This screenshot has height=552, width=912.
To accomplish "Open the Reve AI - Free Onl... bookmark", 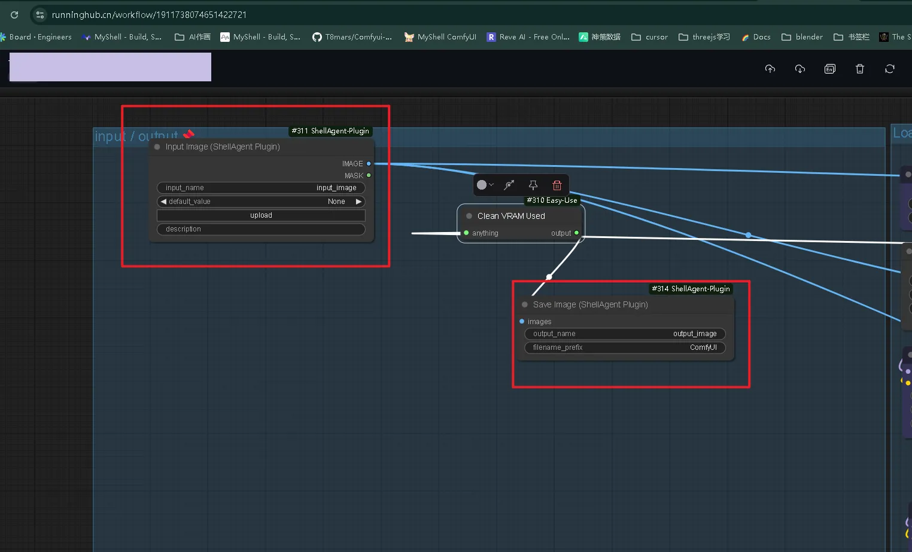I will pyautogui.click(x=528, y=37).
